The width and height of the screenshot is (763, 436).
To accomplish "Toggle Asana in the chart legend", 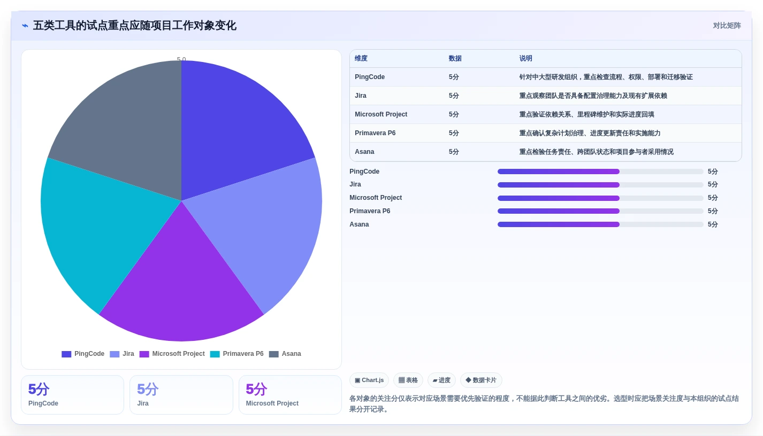I will click(285, 354).
